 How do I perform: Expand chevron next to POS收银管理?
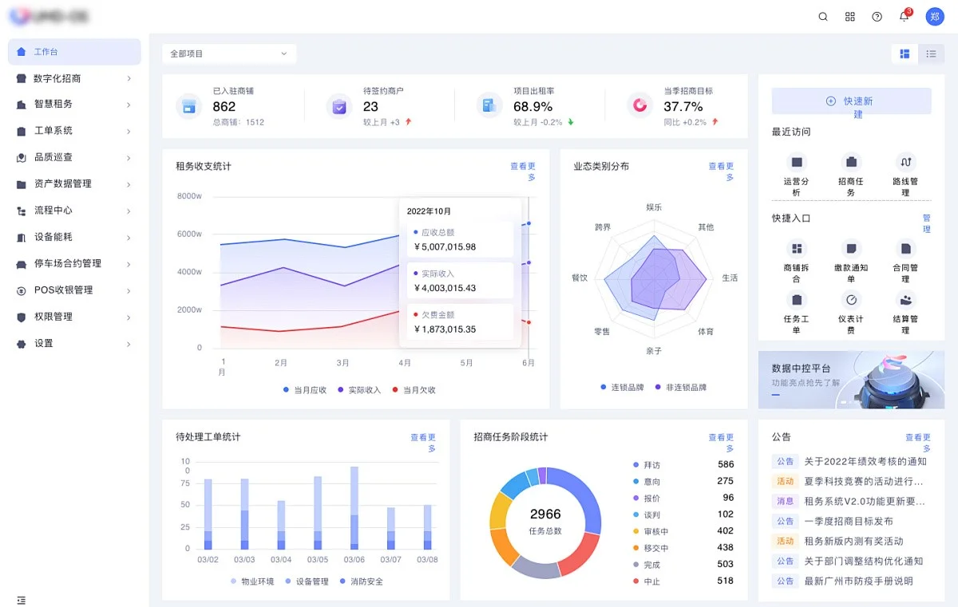click(x=129, y=290)
